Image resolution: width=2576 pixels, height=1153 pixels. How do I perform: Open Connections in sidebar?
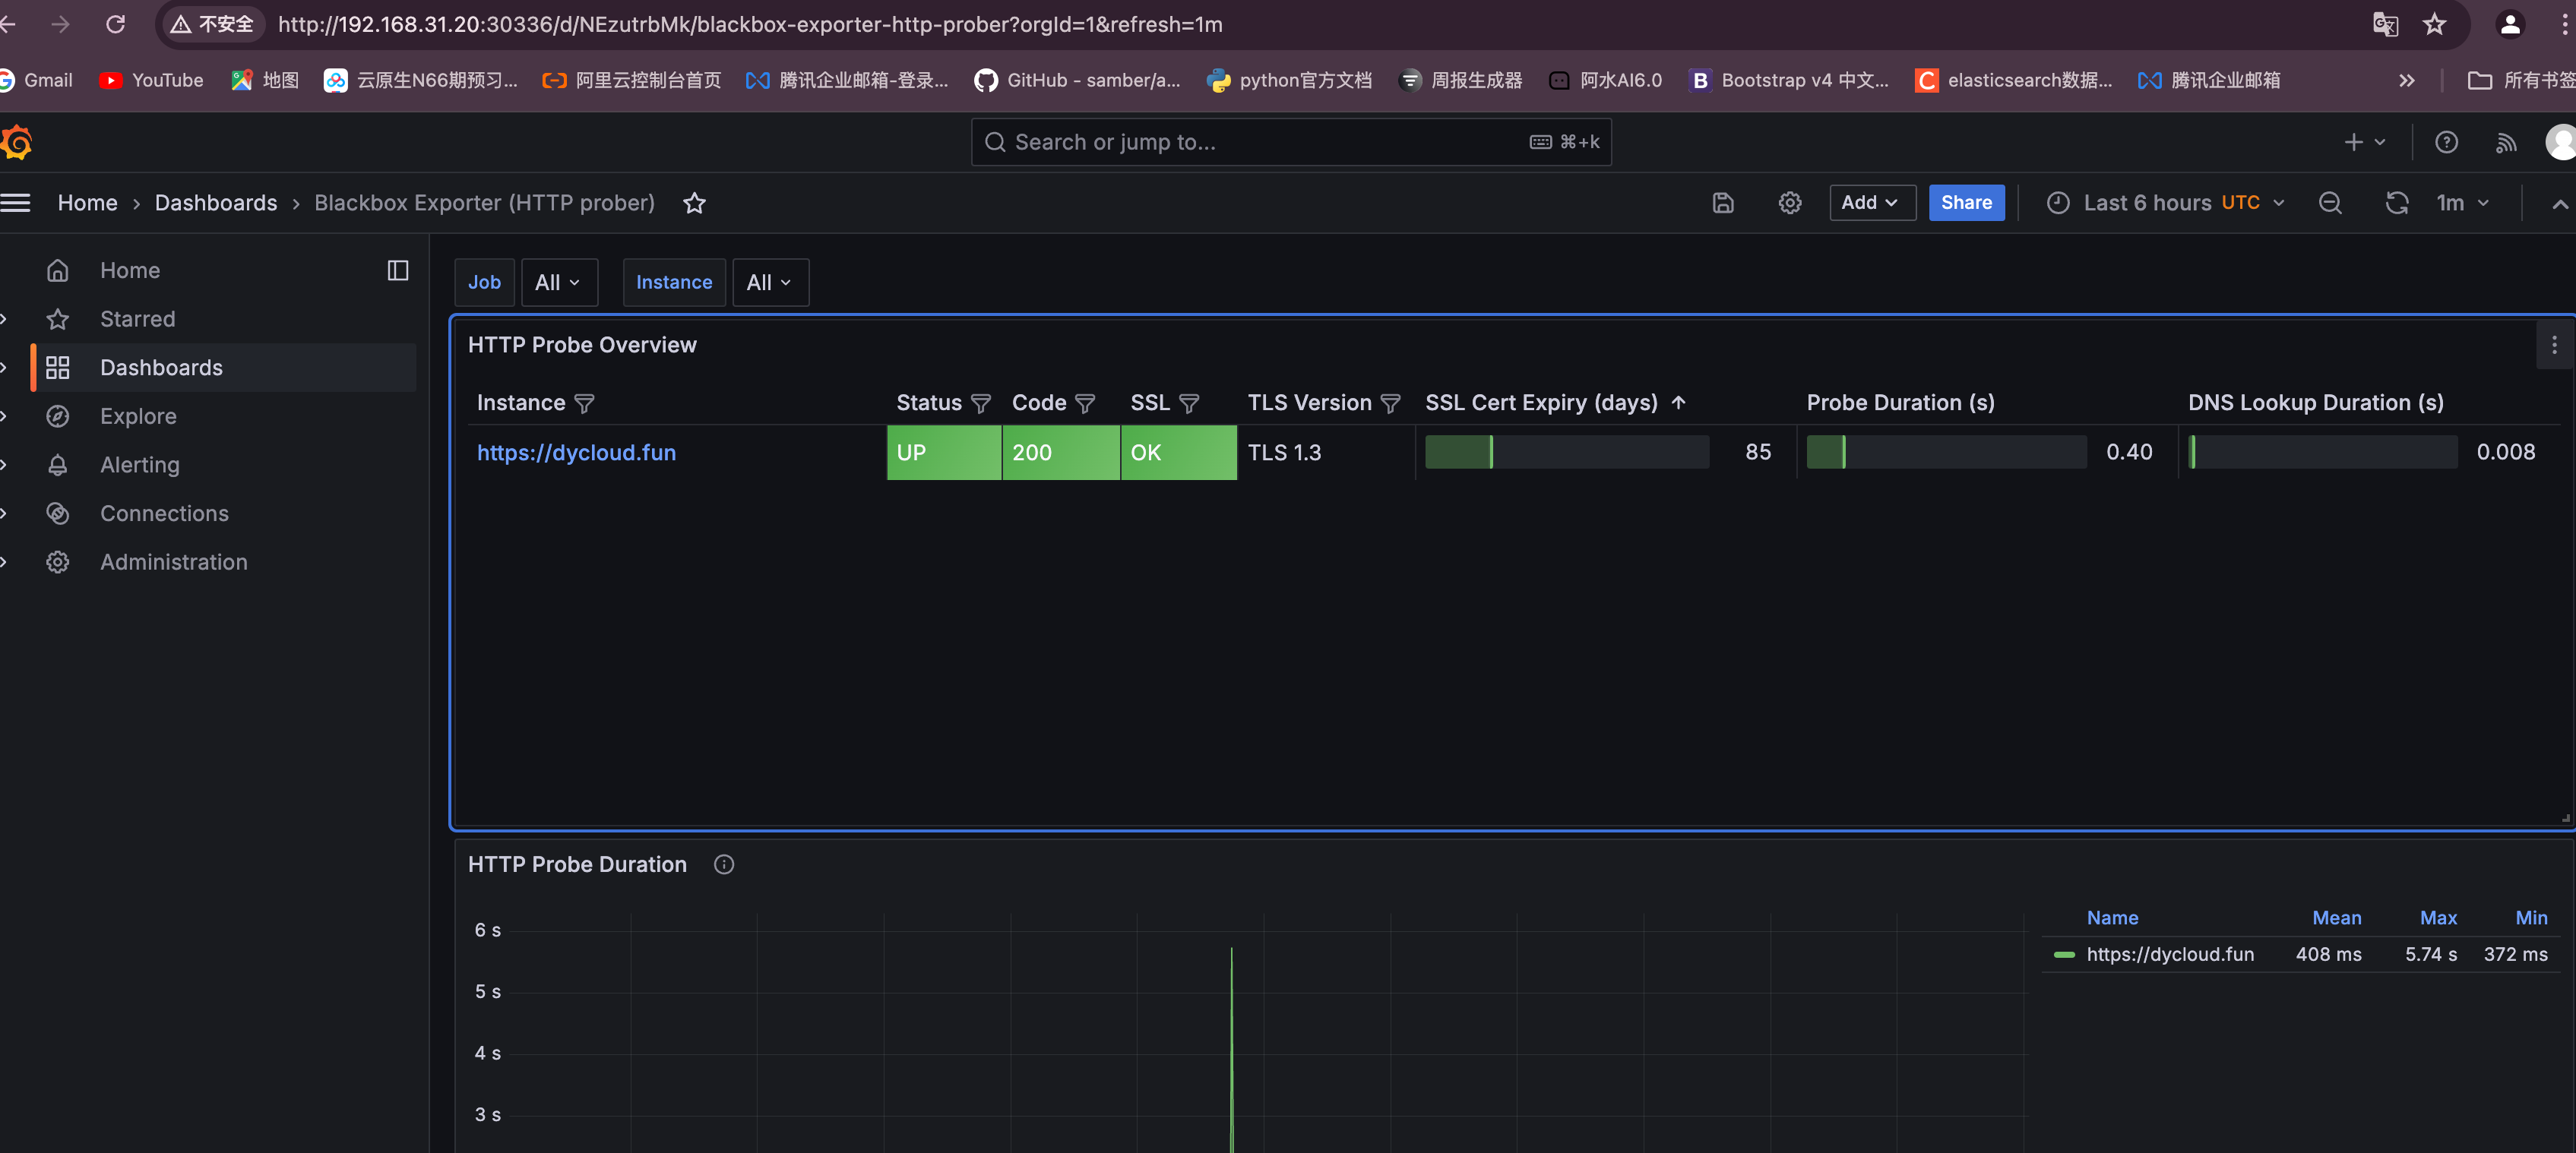point(164,513)
